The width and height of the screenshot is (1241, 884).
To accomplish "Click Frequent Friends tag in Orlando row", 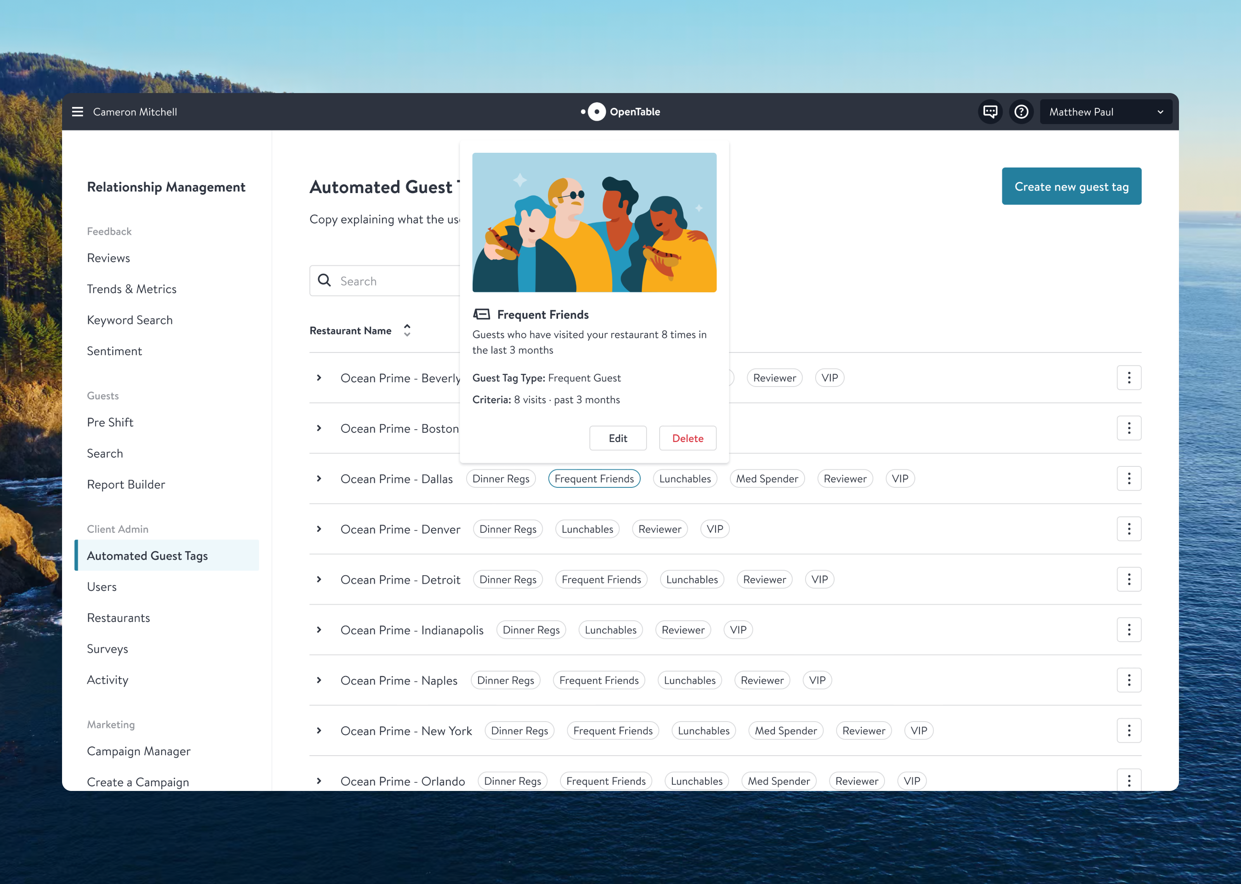I will pyautogui.click(x=606, y=781).
